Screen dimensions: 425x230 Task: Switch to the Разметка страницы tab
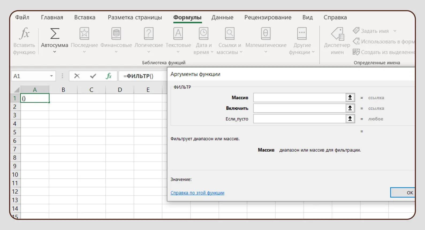click(135, 17)
